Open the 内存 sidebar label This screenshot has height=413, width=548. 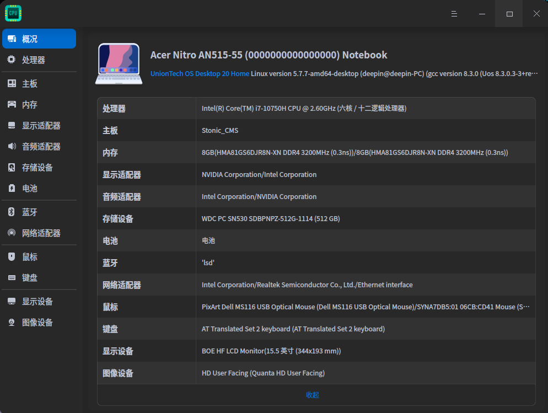coord(30,105)
